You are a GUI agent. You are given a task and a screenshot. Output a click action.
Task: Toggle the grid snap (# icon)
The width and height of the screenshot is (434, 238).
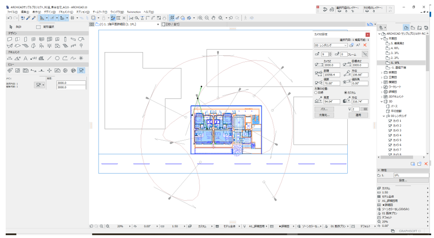72,18
